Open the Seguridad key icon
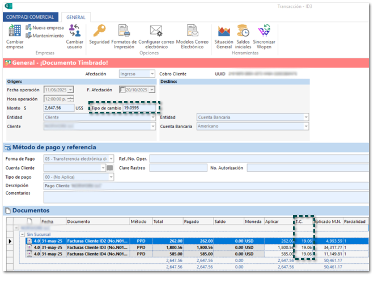The height and width of the screenshot is (282, 374). click(x=99, y=31)
